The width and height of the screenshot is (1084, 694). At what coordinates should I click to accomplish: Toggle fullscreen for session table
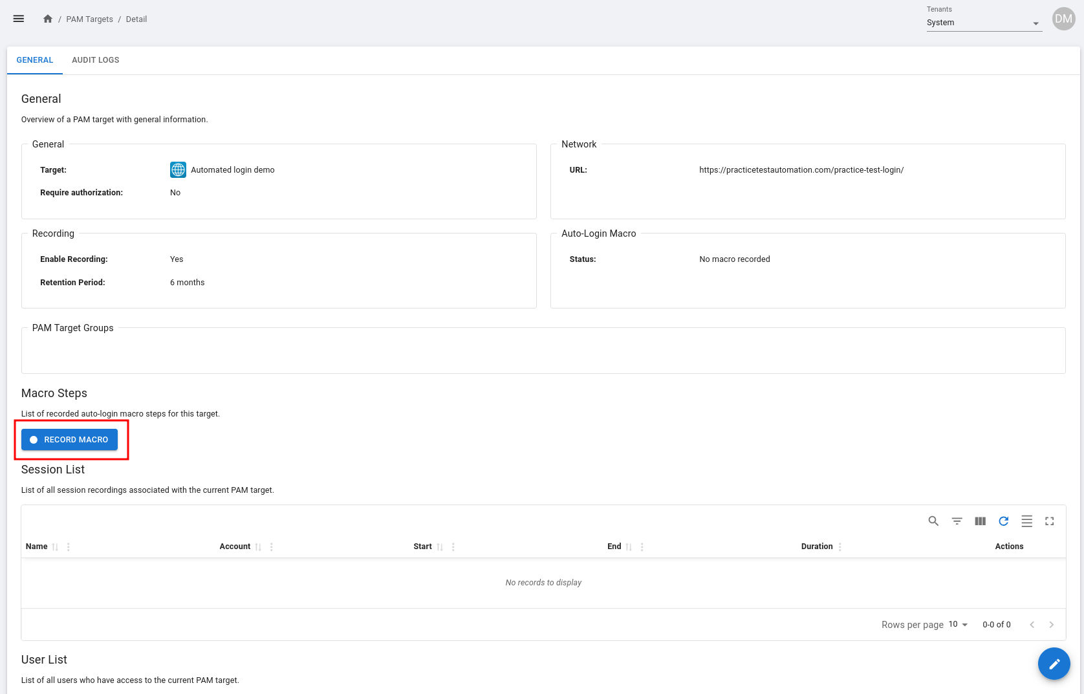pos(1049,521)
